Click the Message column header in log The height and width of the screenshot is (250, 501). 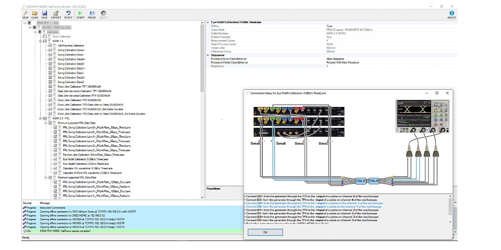pyautogui.click(x=45, y=203)
